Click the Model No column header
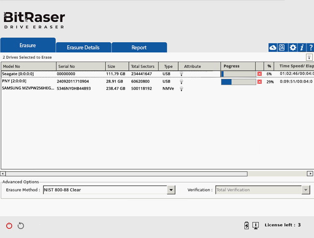This screenshot has height=238, width=314. (x=28, y=66)
